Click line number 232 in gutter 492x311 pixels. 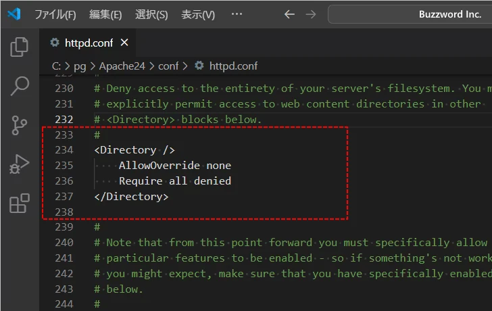(x=64, y=120)
